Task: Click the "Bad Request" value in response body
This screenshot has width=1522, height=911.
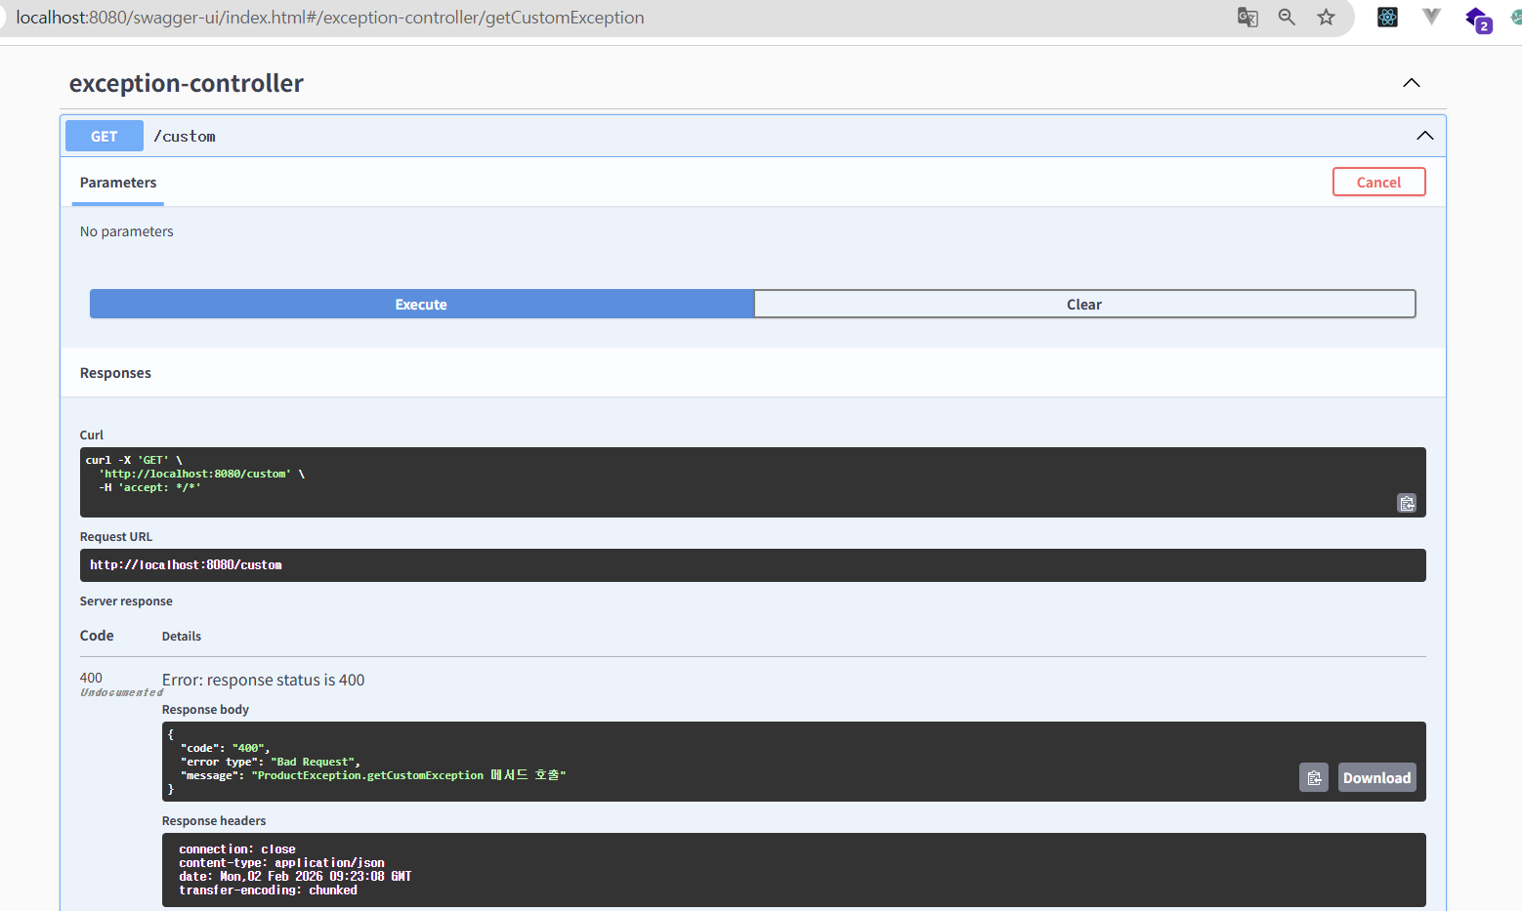Action: click(313, 762)
